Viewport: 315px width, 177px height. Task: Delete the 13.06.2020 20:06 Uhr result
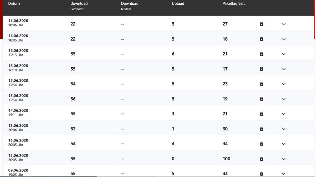(x=261, y=129)
